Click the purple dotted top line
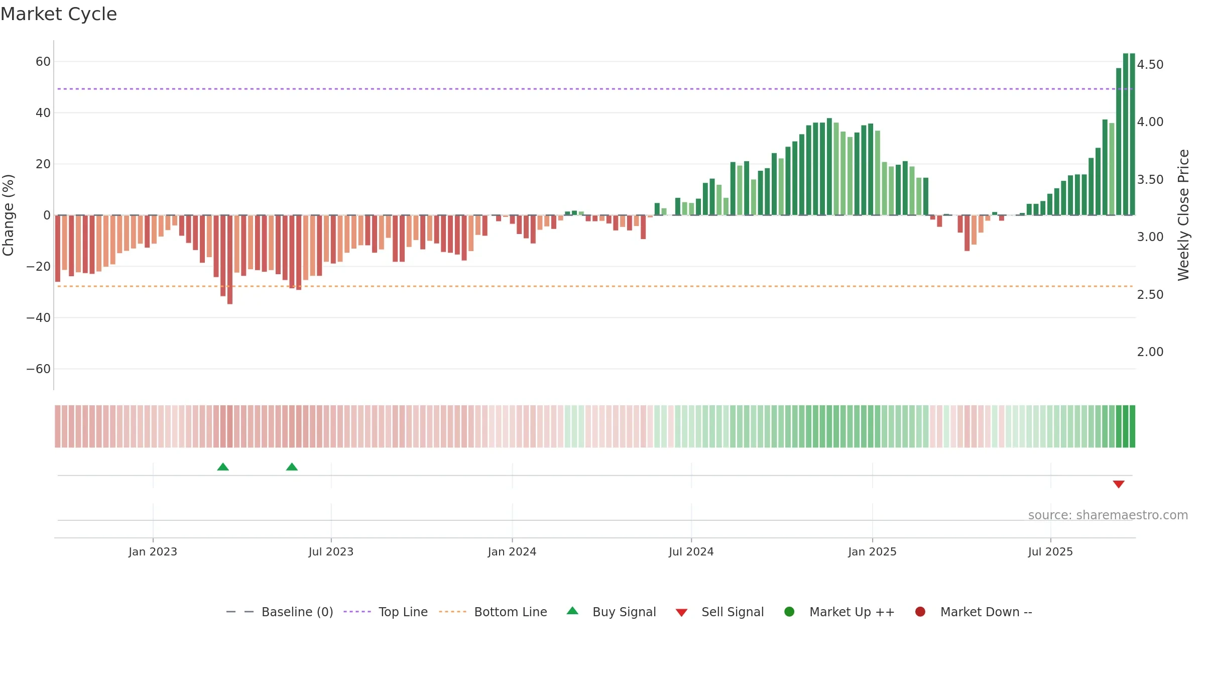The height and width of the screenshot is (678, 1205). tap(595, 89)
